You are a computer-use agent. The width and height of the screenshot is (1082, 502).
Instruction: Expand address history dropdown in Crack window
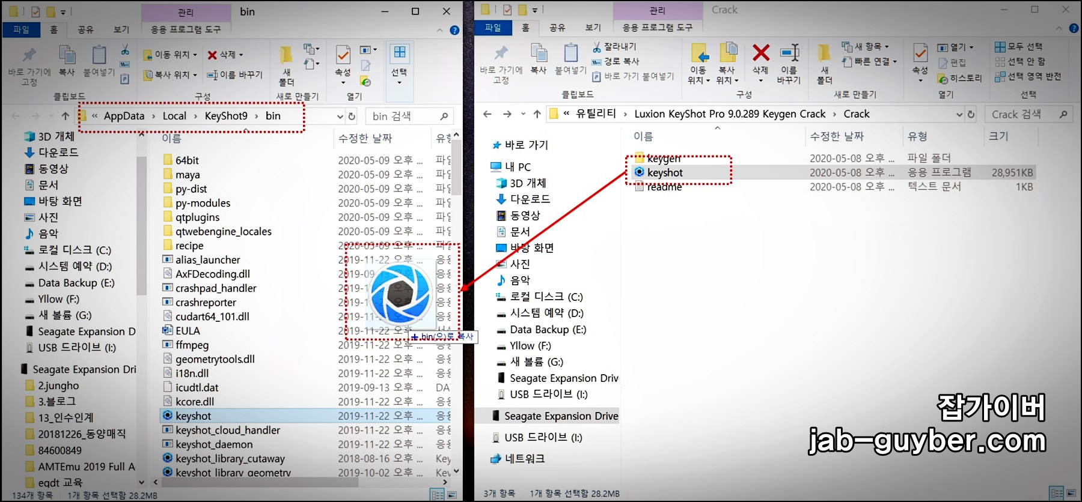(x=959, y=114)
